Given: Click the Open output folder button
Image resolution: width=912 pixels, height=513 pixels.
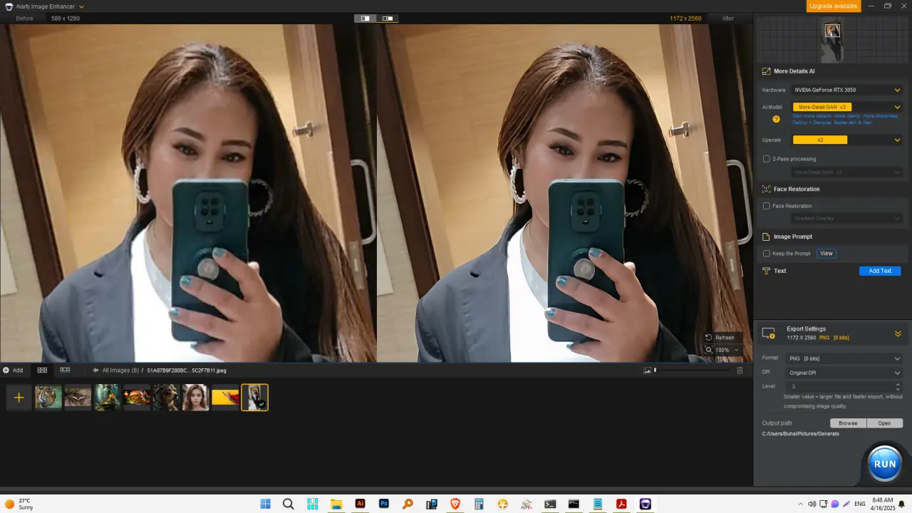Looking at the screenshot, I should click(x=884, y=423).
